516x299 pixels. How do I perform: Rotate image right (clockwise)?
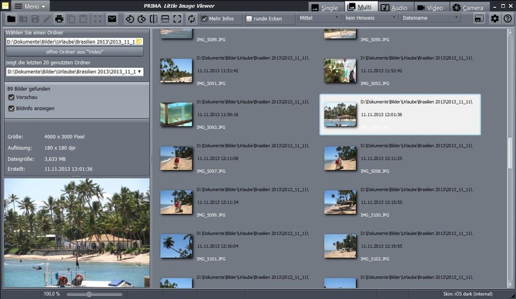point(142,19)
